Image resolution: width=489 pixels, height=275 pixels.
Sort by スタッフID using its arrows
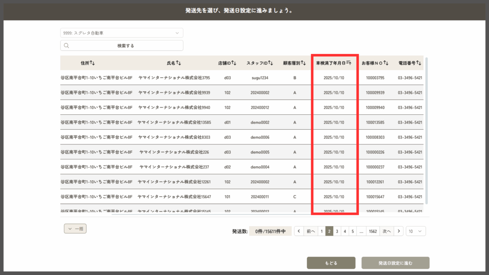tap(270, 63)
